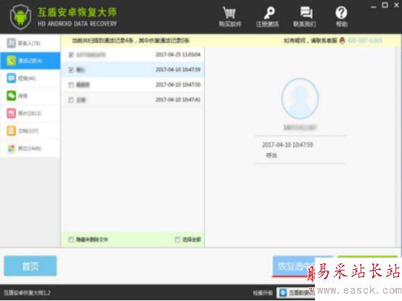Select the row dated 2017-04-10 10:47:41

[x=133, y=100]
